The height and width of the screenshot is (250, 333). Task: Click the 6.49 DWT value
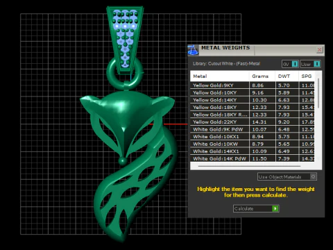[x=284, y=151]
